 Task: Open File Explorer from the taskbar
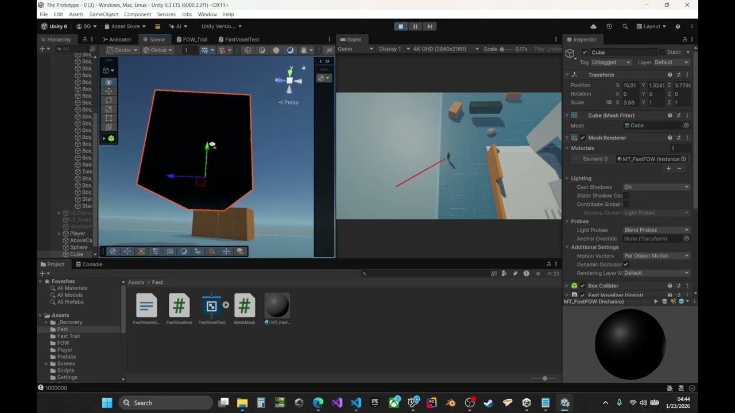(x=242, y=403)
